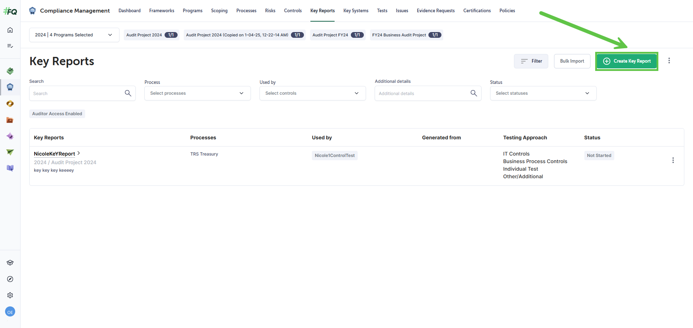693x328 pixels.
Task: Click the 2024 / Audit Project 2024 text
Action: click(x=65, y=162)
